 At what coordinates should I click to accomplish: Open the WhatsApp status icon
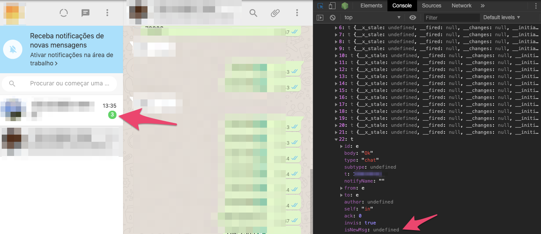pyautogui.click(x=64, y=13)
